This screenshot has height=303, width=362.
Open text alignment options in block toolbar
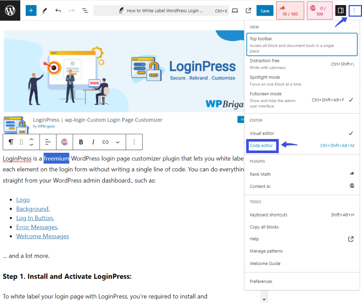tap(48, 142)
